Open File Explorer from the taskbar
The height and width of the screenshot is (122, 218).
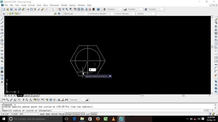(x=82, y=119)
